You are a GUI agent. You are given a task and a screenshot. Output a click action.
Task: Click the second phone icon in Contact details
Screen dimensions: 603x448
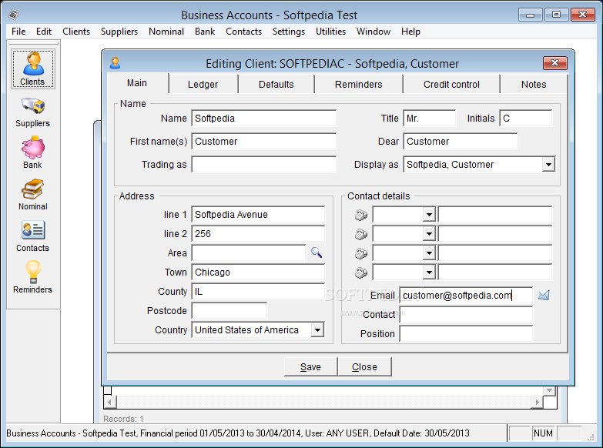360,234
